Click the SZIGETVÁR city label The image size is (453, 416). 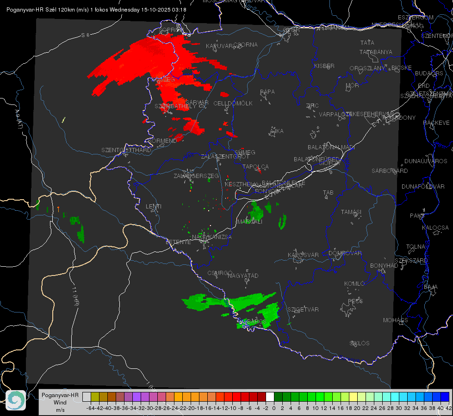pos(303,310)
